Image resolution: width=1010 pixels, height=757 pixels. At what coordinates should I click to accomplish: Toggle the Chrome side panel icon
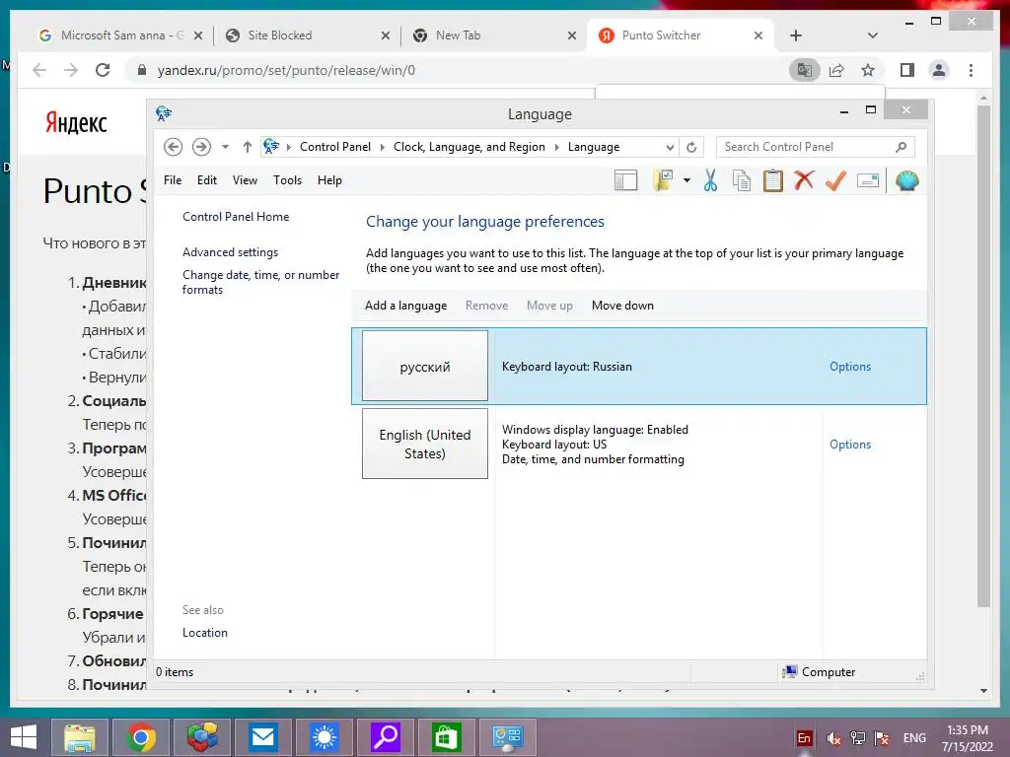coord(907,70)
